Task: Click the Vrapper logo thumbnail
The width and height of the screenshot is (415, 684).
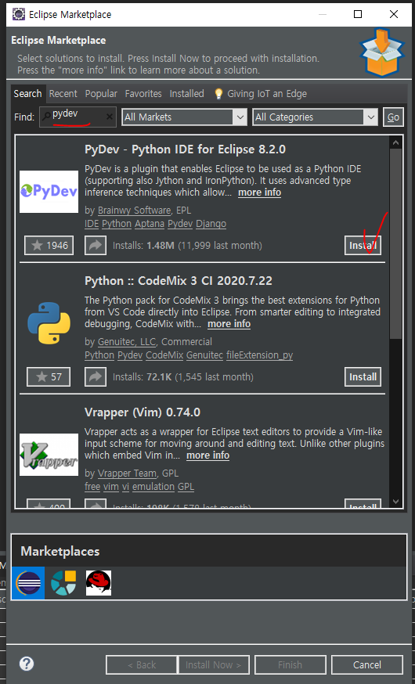Action: point(49,455)
